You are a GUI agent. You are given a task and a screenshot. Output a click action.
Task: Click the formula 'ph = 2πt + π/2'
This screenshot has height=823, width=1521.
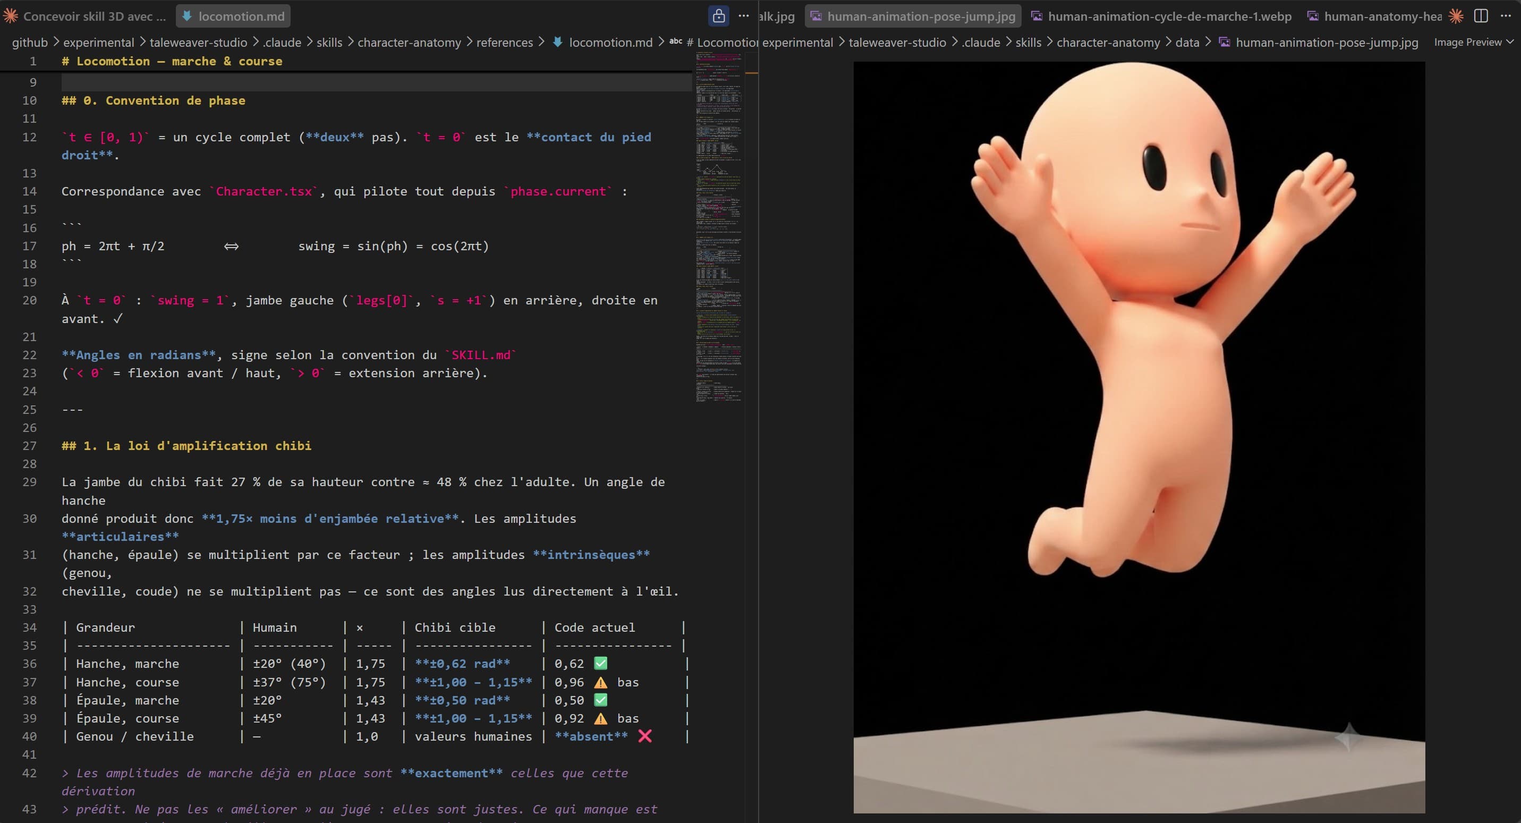[113, 246]
